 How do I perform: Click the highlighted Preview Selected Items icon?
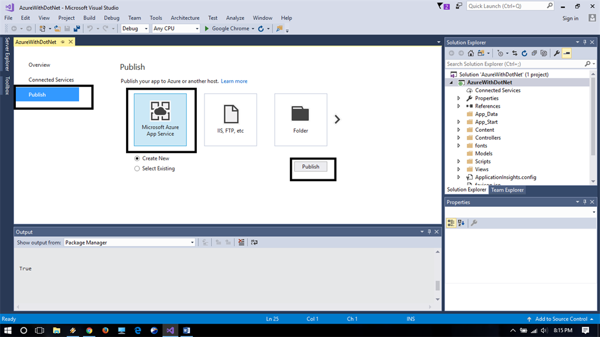(567, 53)
